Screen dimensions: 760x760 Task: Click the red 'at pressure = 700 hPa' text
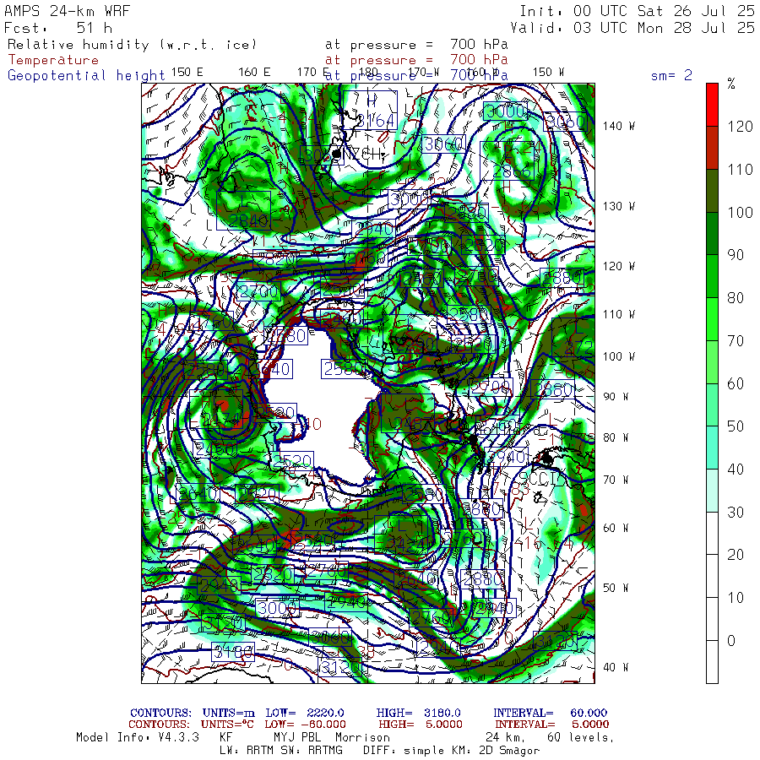pyautogui.click(x=416, y=60)
